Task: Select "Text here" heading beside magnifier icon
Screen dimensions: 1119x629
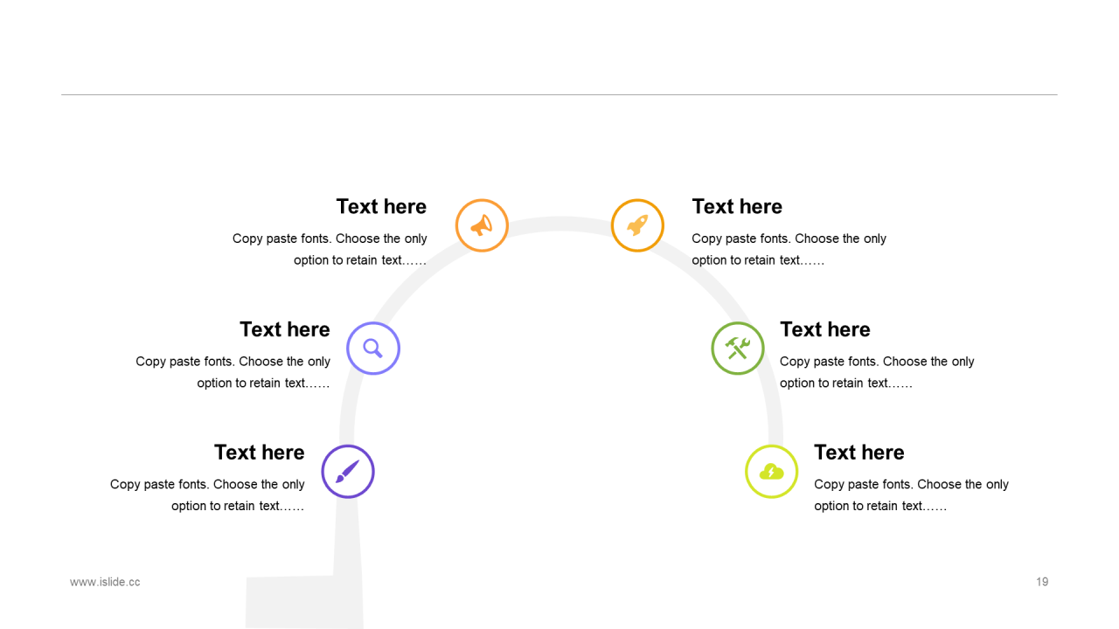Action: tap(285, 329)
